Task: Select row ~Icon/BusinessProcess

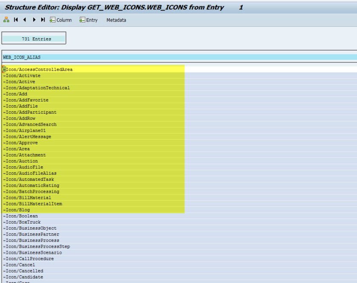Action: pyautogui.click(x=179, y=241)
